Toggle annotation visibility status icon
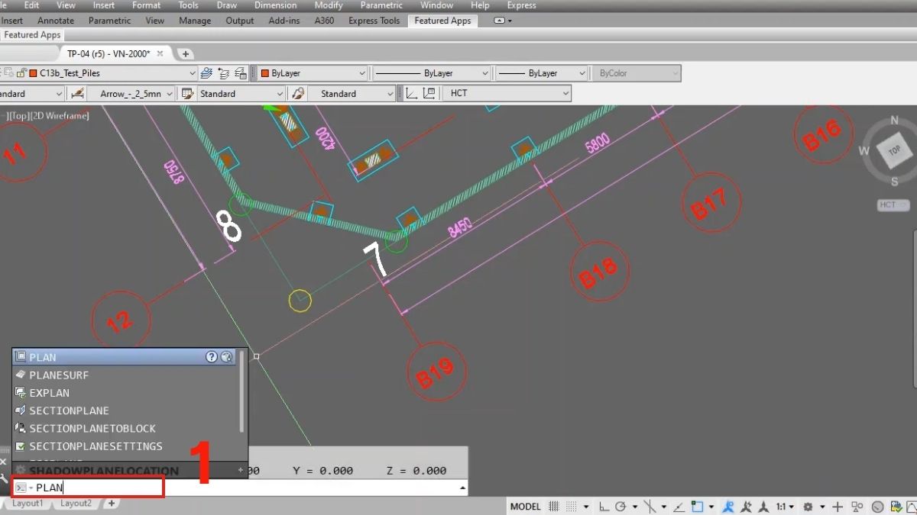917x515 pixels. 728,507
